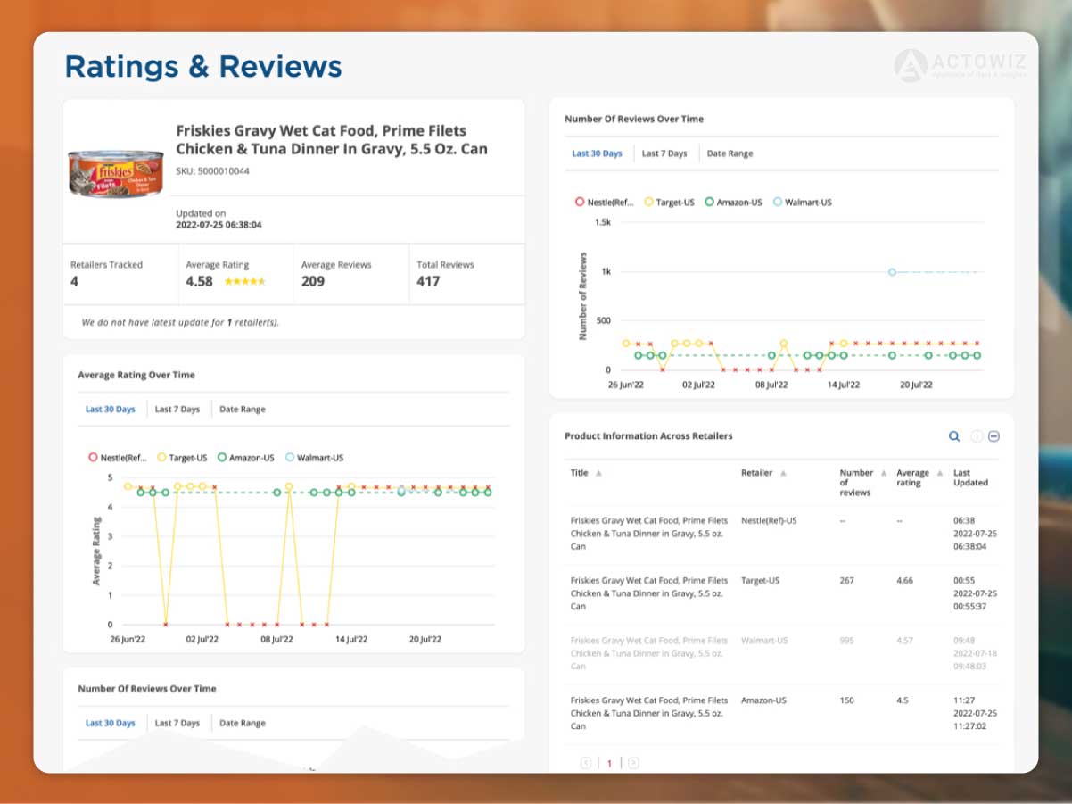Click the yellow star rating next to 4.58
Image resolution: width=1072 pixels, height=804 pixels.
(244, 281)
